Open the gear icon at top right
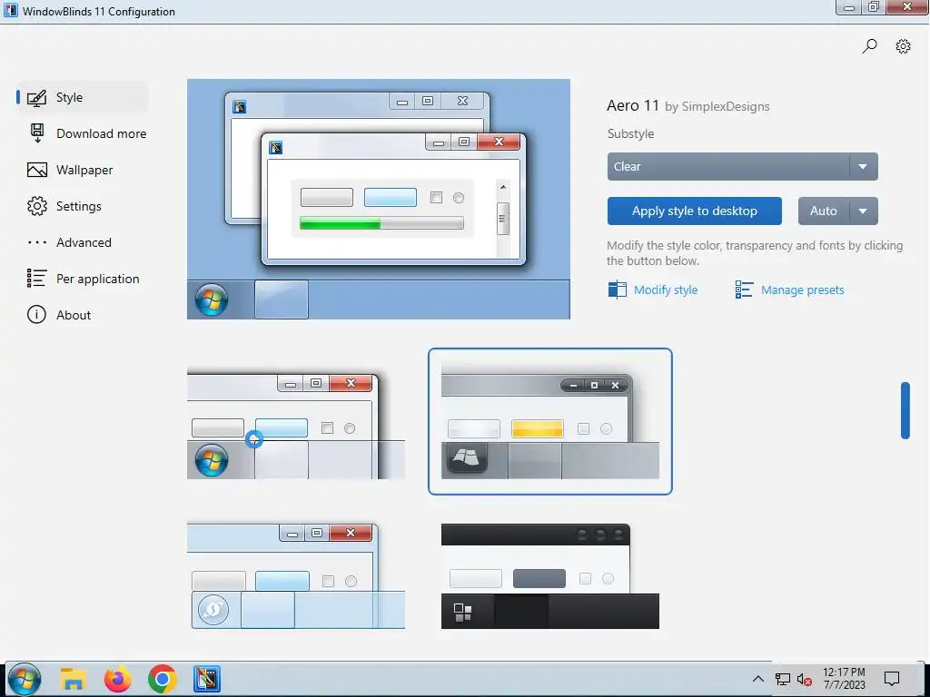This screenshot has width=930, height=697. (x=903, y=46)
